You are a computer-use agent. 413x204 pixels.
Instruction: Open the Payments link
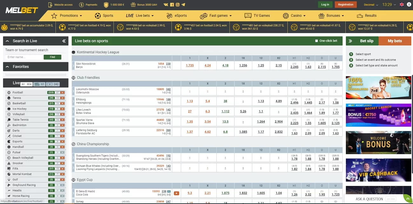coord(88,5)
